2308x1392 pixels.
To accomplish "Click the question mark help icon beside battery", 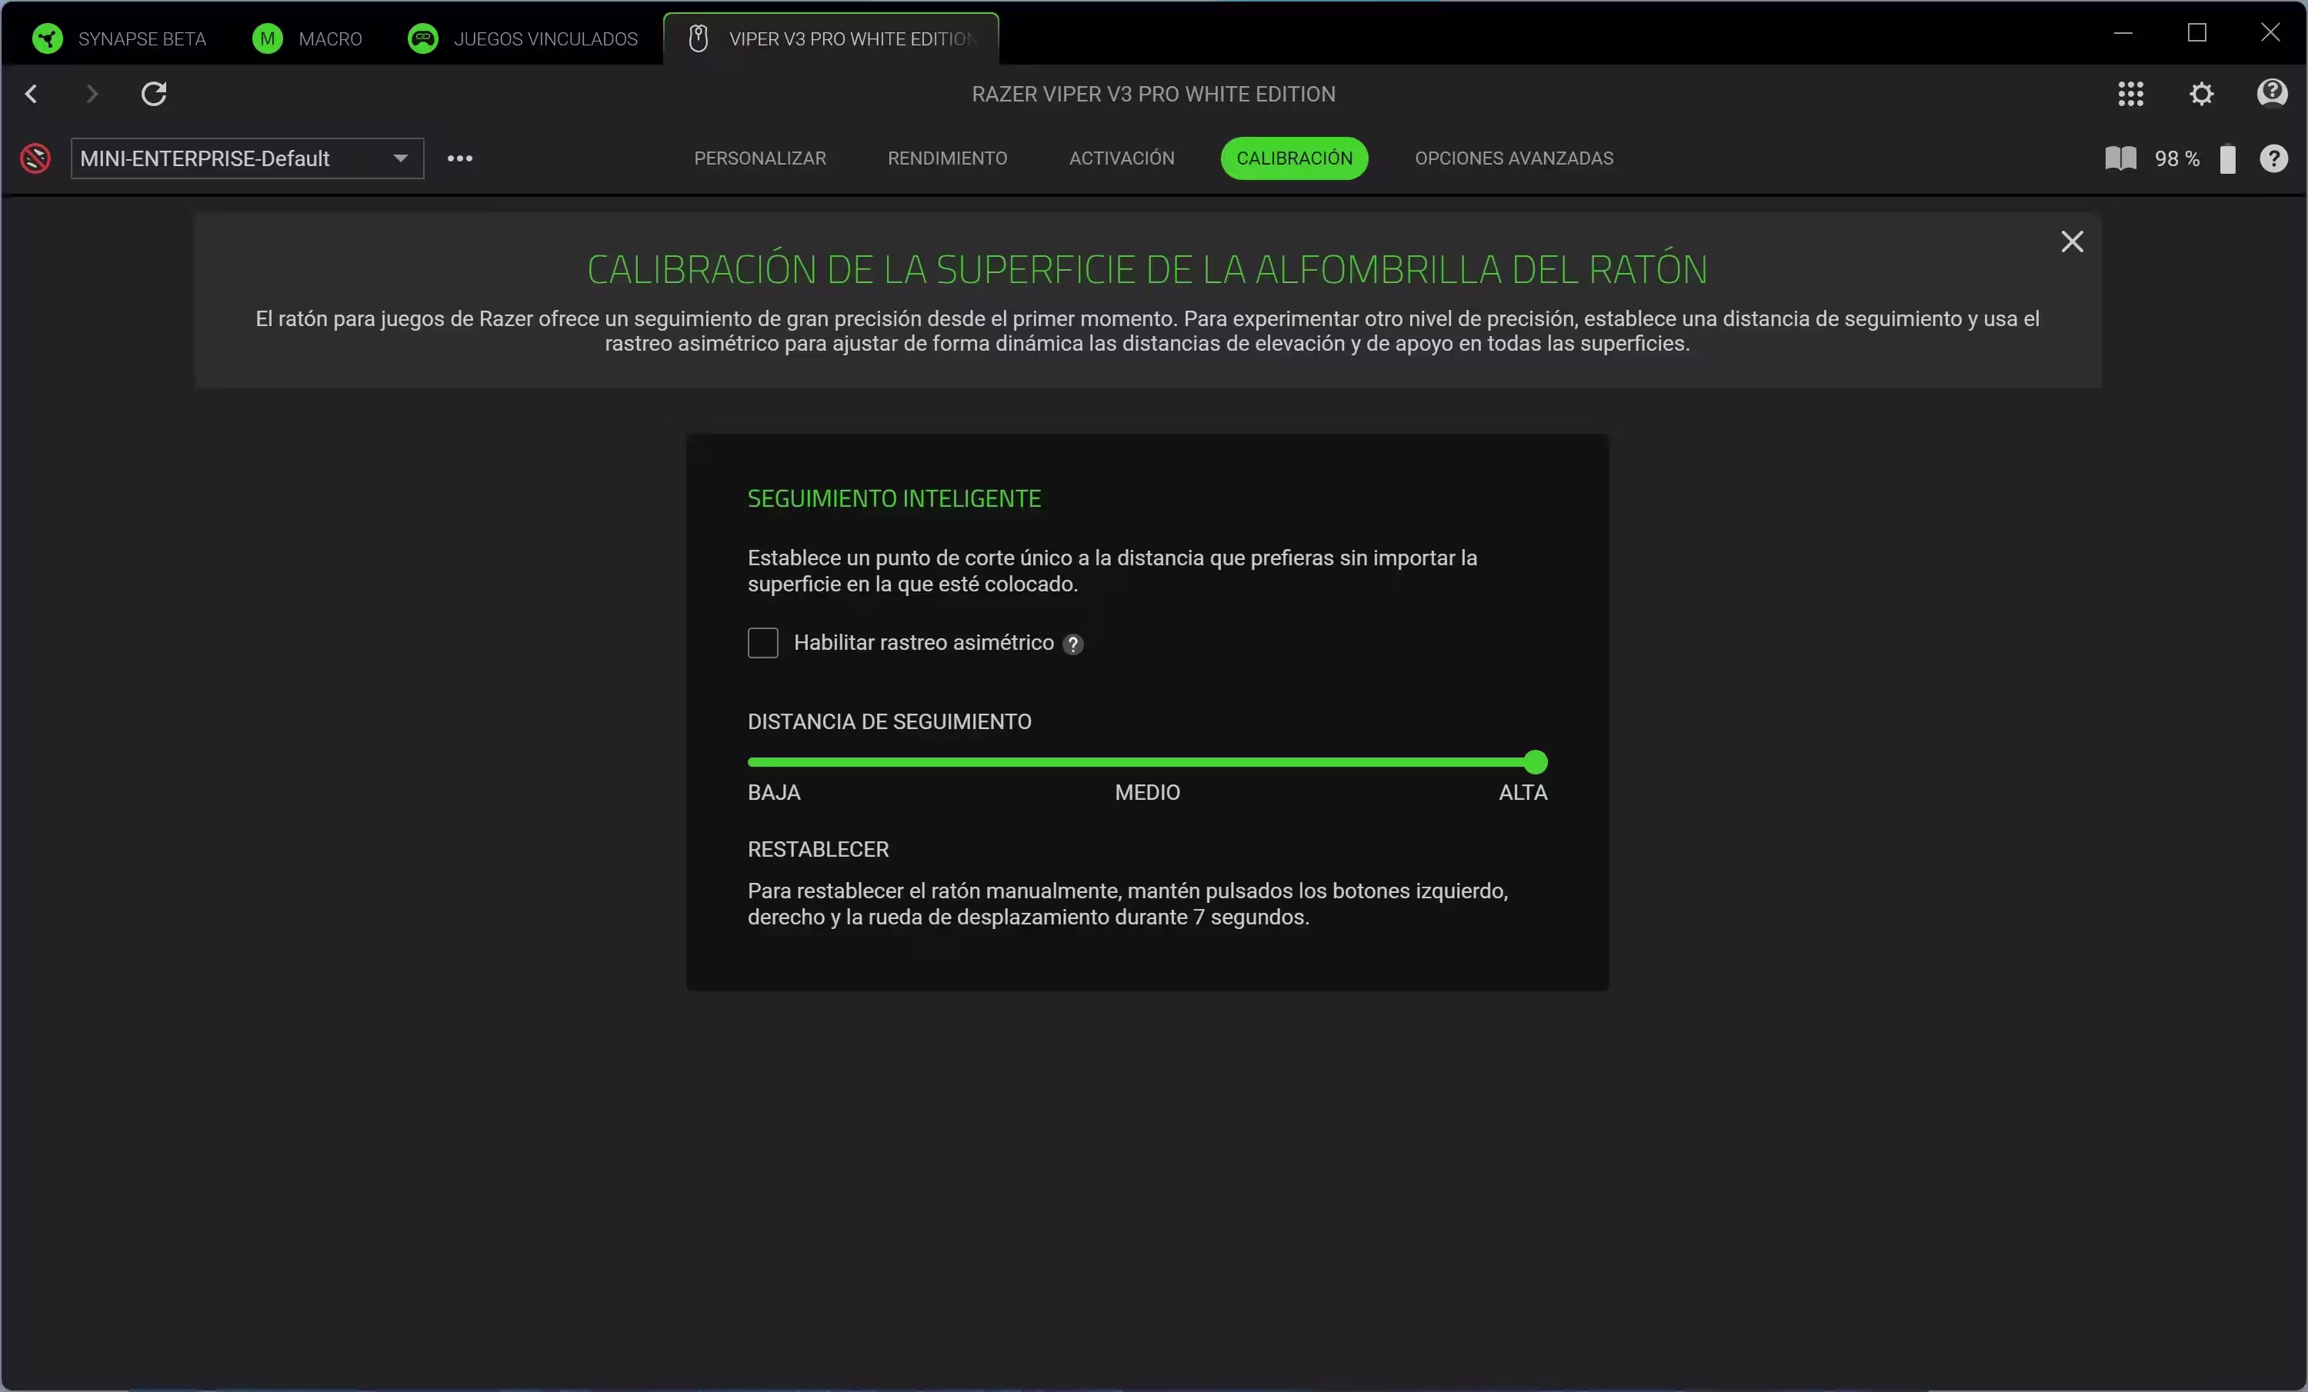I will pyautogui.click(x=2273, y=158).
